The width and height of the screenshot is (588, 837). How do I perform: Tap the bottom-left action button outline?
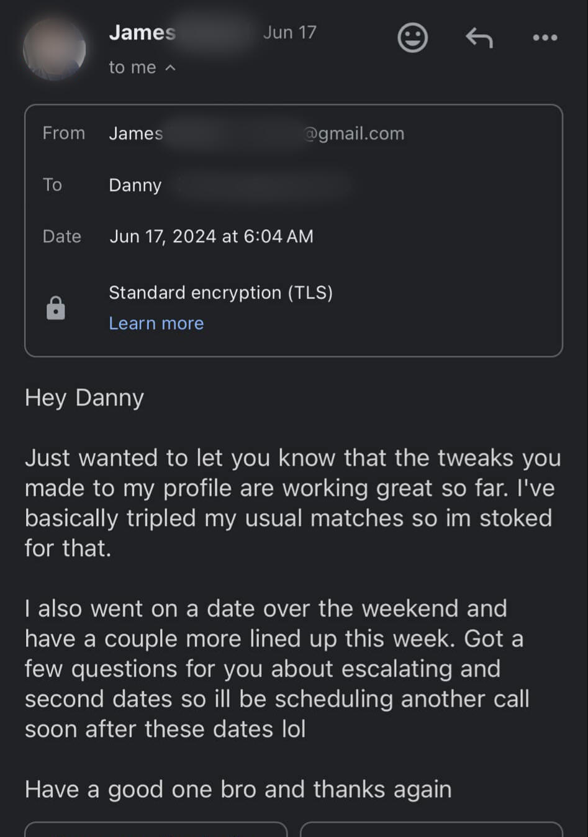click(x=156, y=829)
